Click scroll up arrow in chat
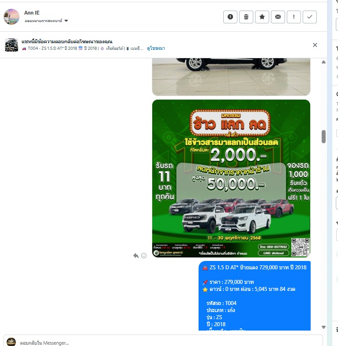Screen dimensions: 338x346 (x=323, y=62)
